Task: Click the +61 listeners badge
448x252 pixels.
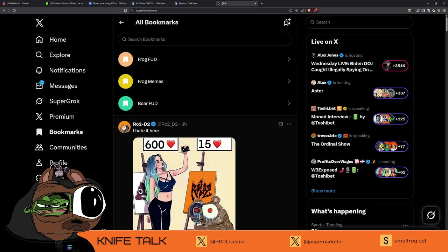Action: pos(392,172)
